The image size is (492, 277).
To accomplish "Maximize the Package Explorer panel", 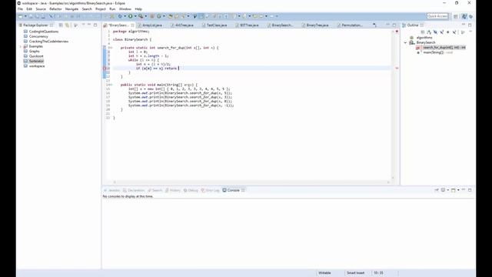I will click(x=95, y=25).
